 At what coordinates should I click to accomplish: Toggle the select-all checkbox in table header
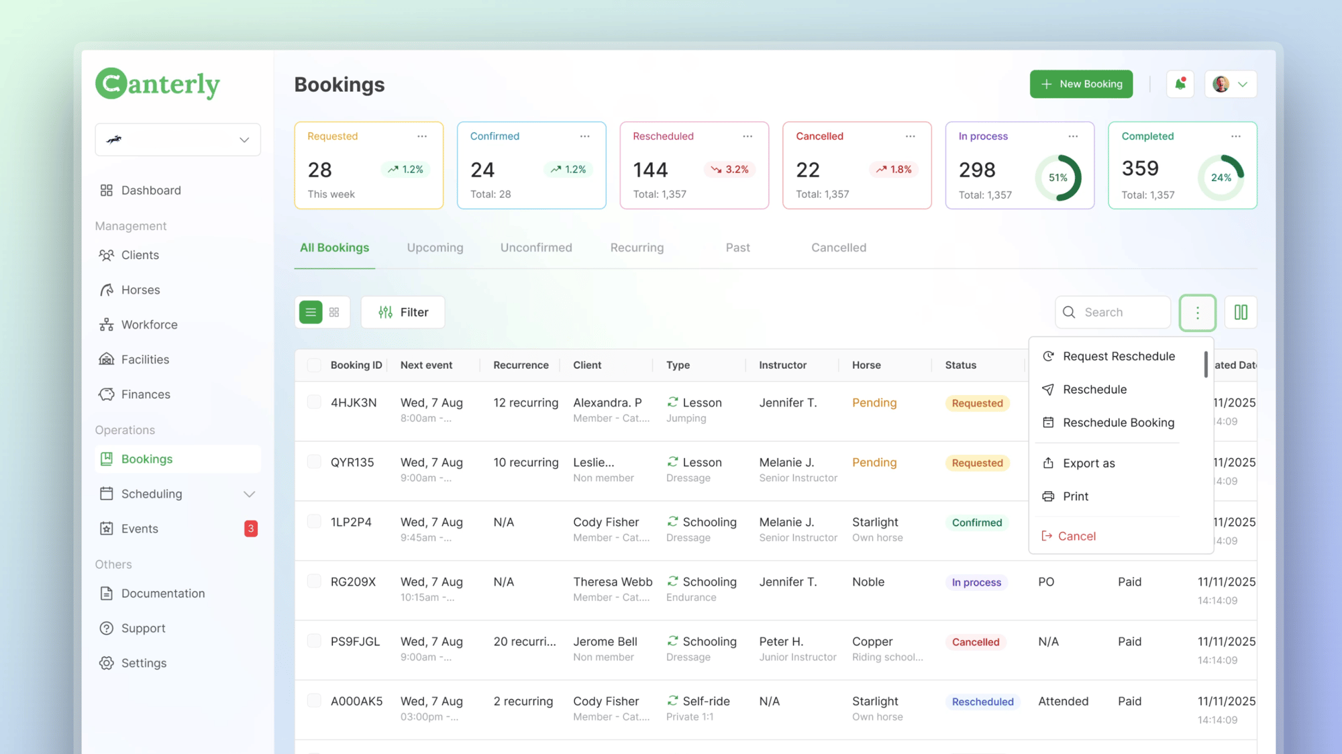[x=314, y=365]
